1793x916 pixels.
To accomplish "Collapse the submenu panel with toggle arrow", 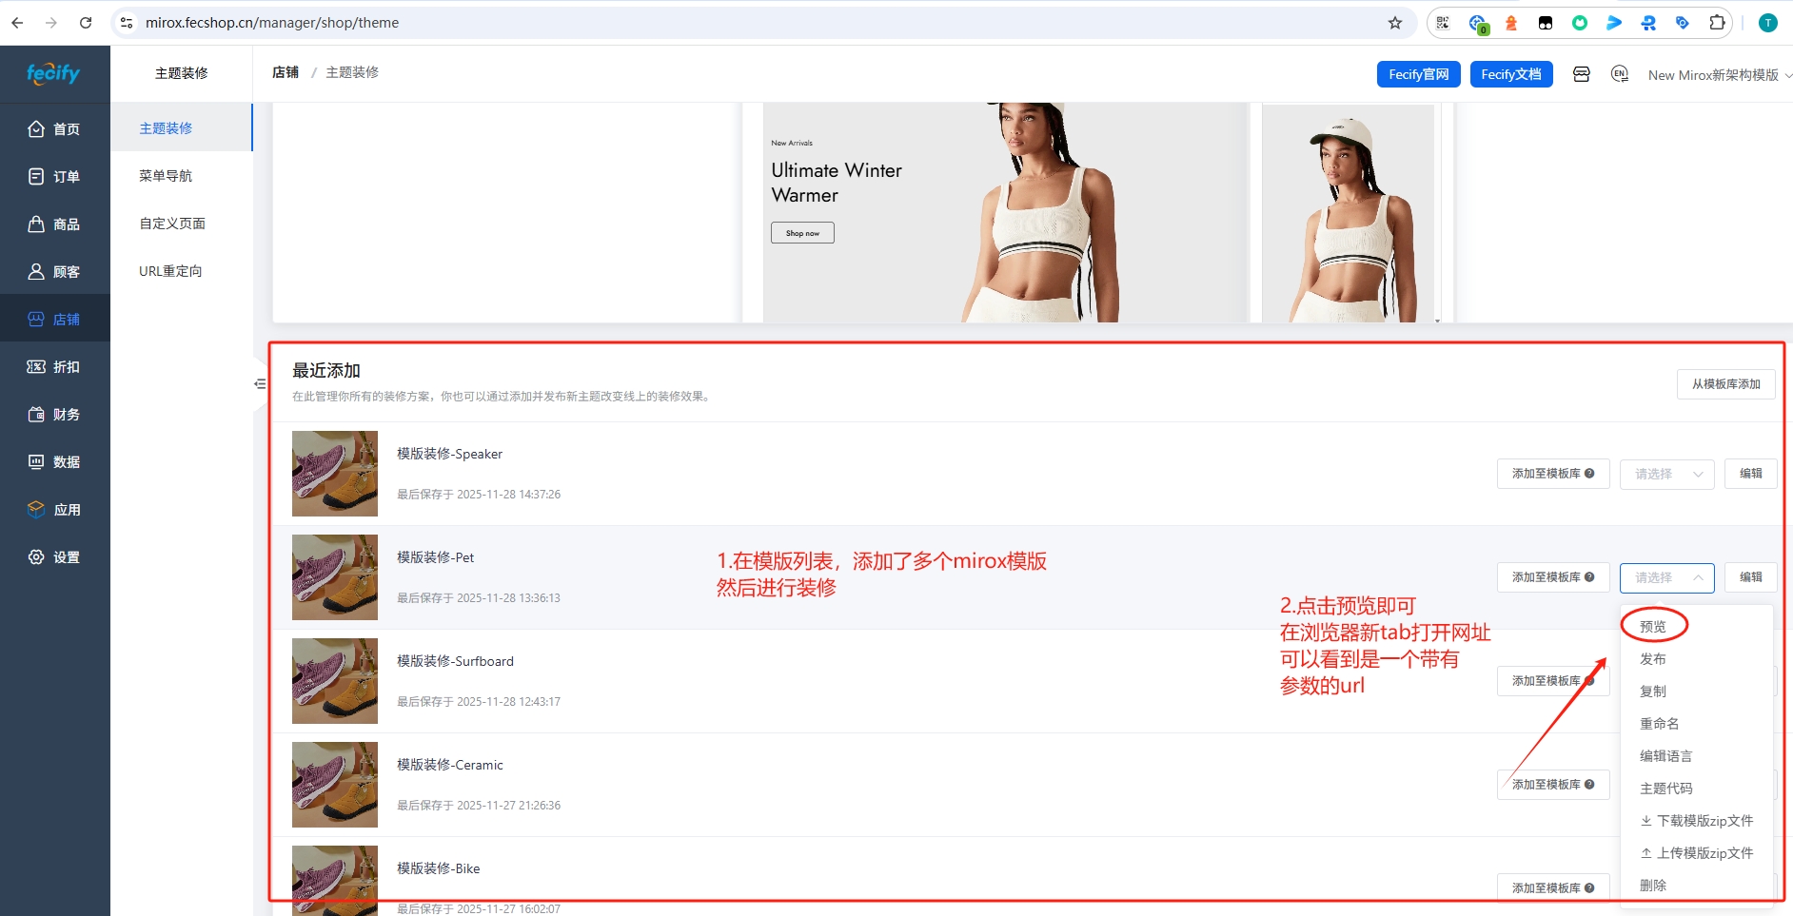I will [260, 384].
